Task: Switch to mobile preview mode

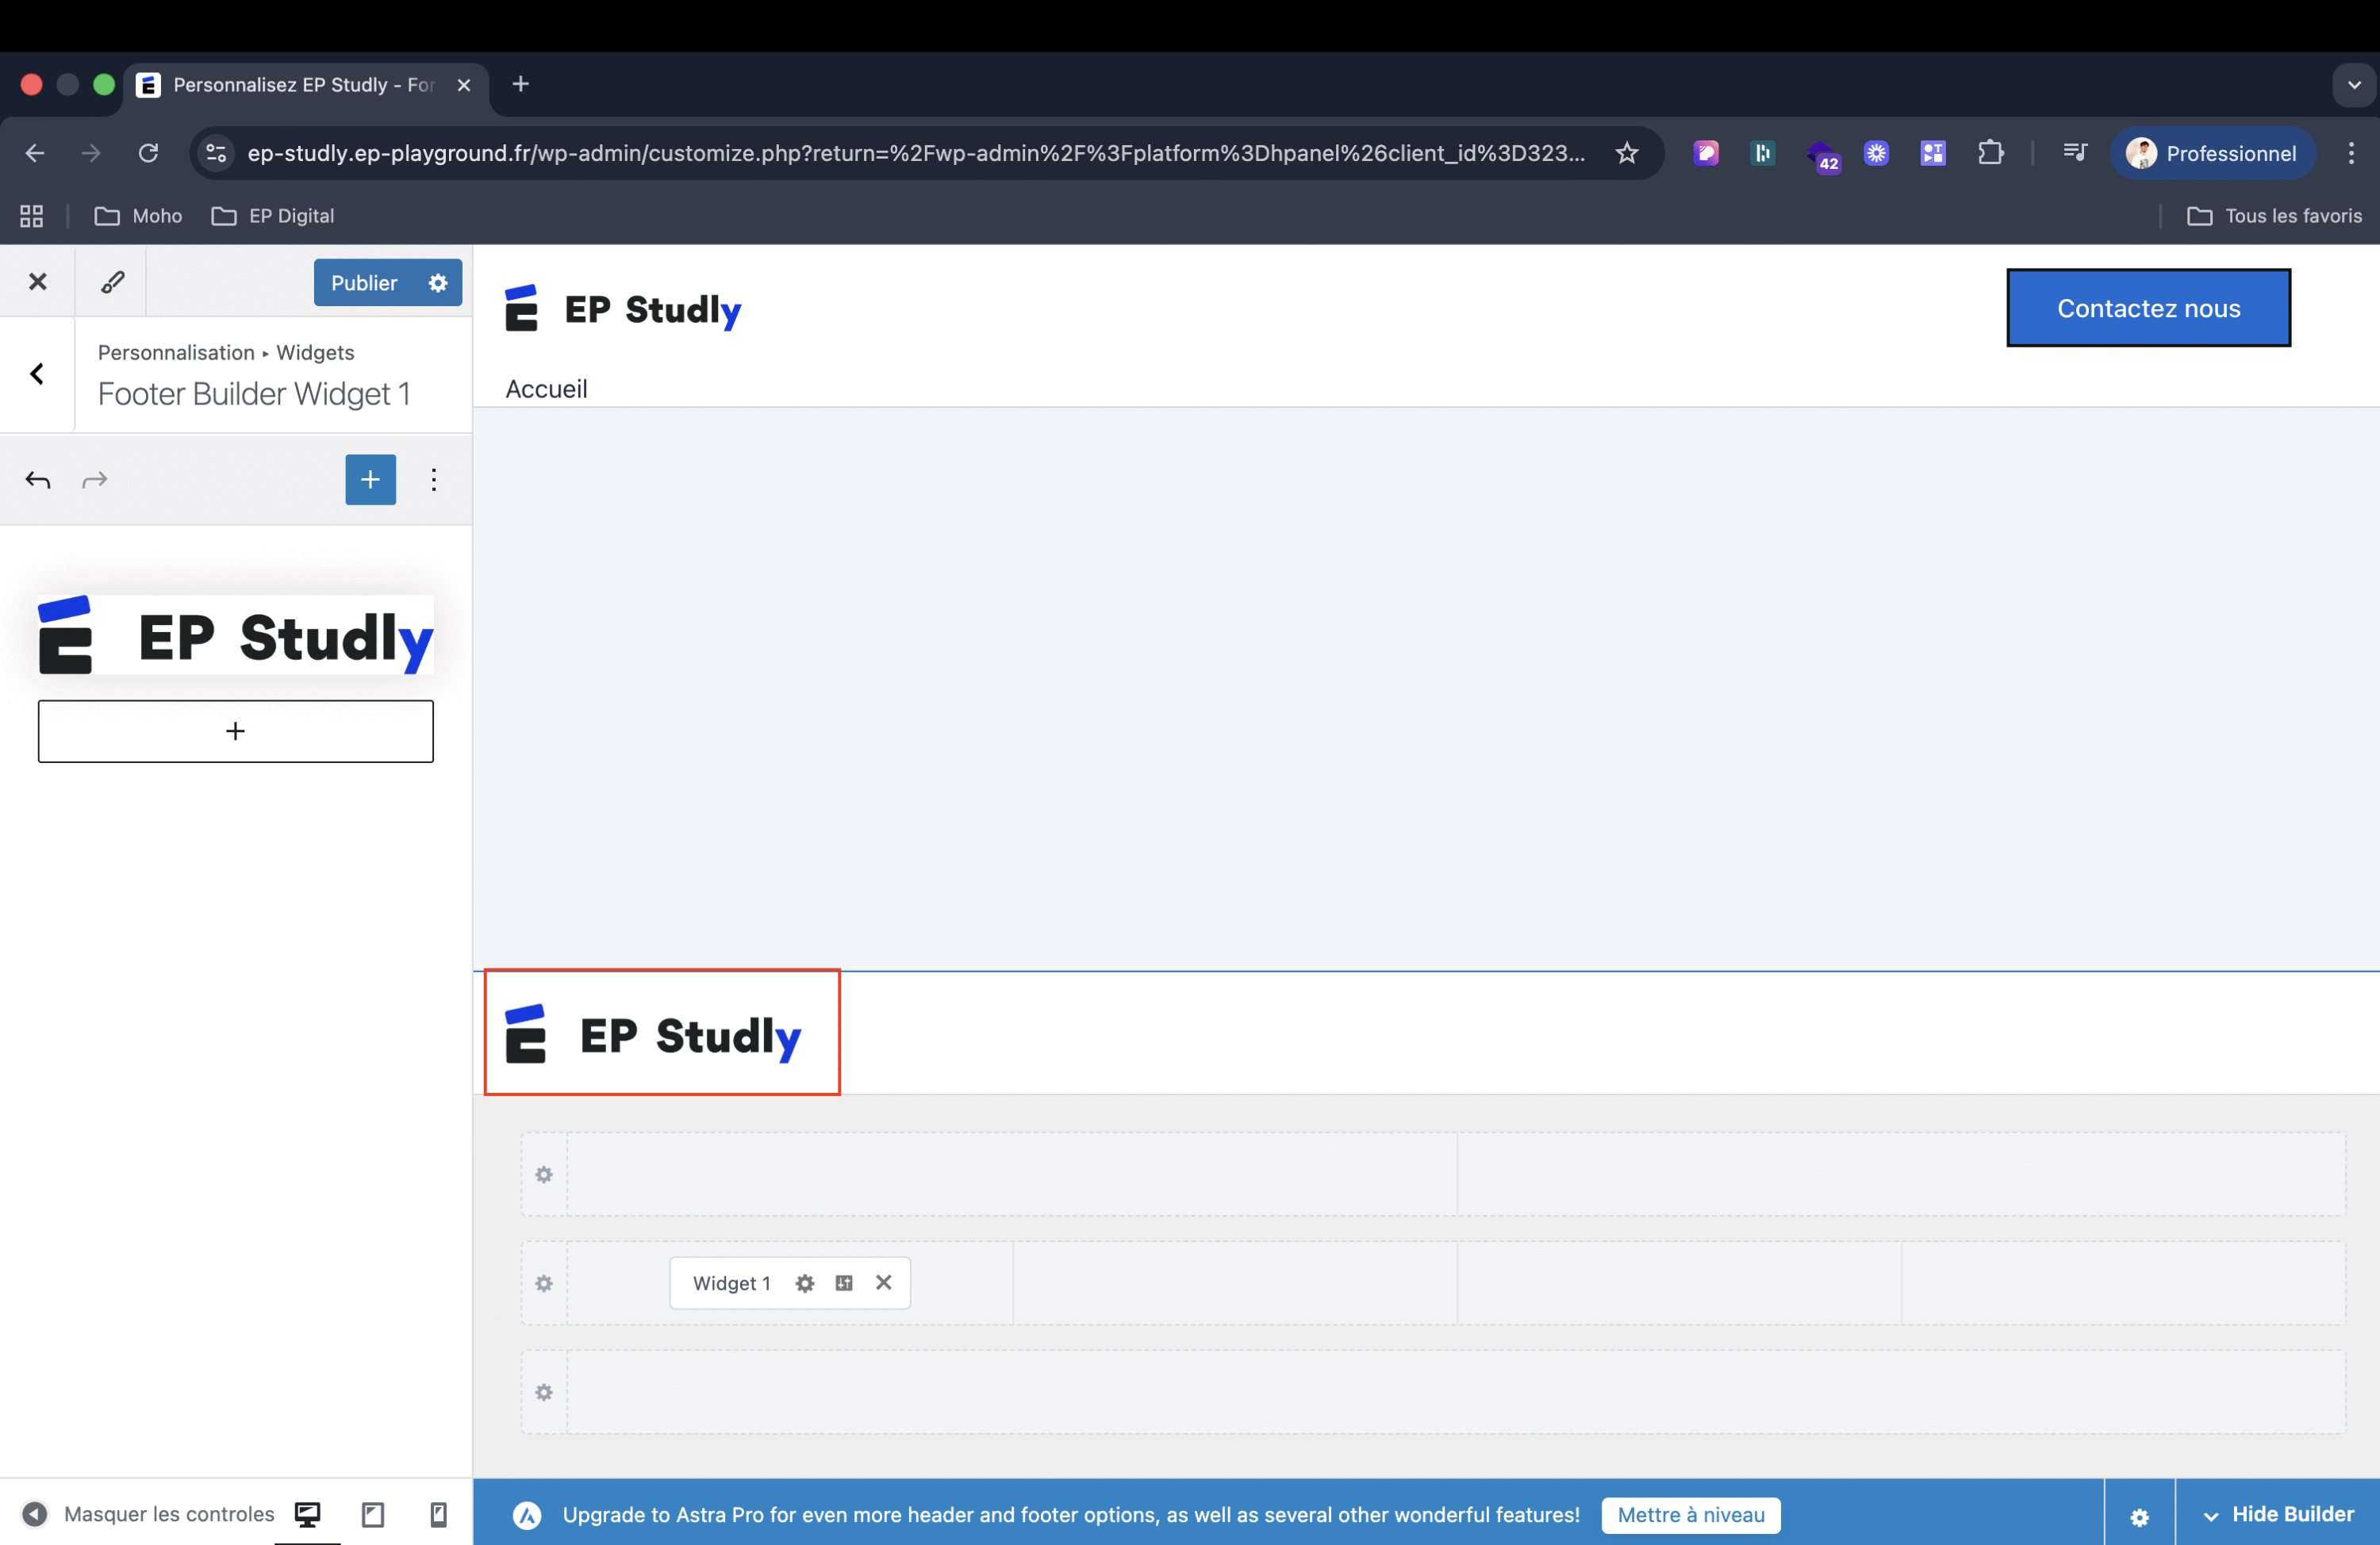Action: tap(438, 1514)
